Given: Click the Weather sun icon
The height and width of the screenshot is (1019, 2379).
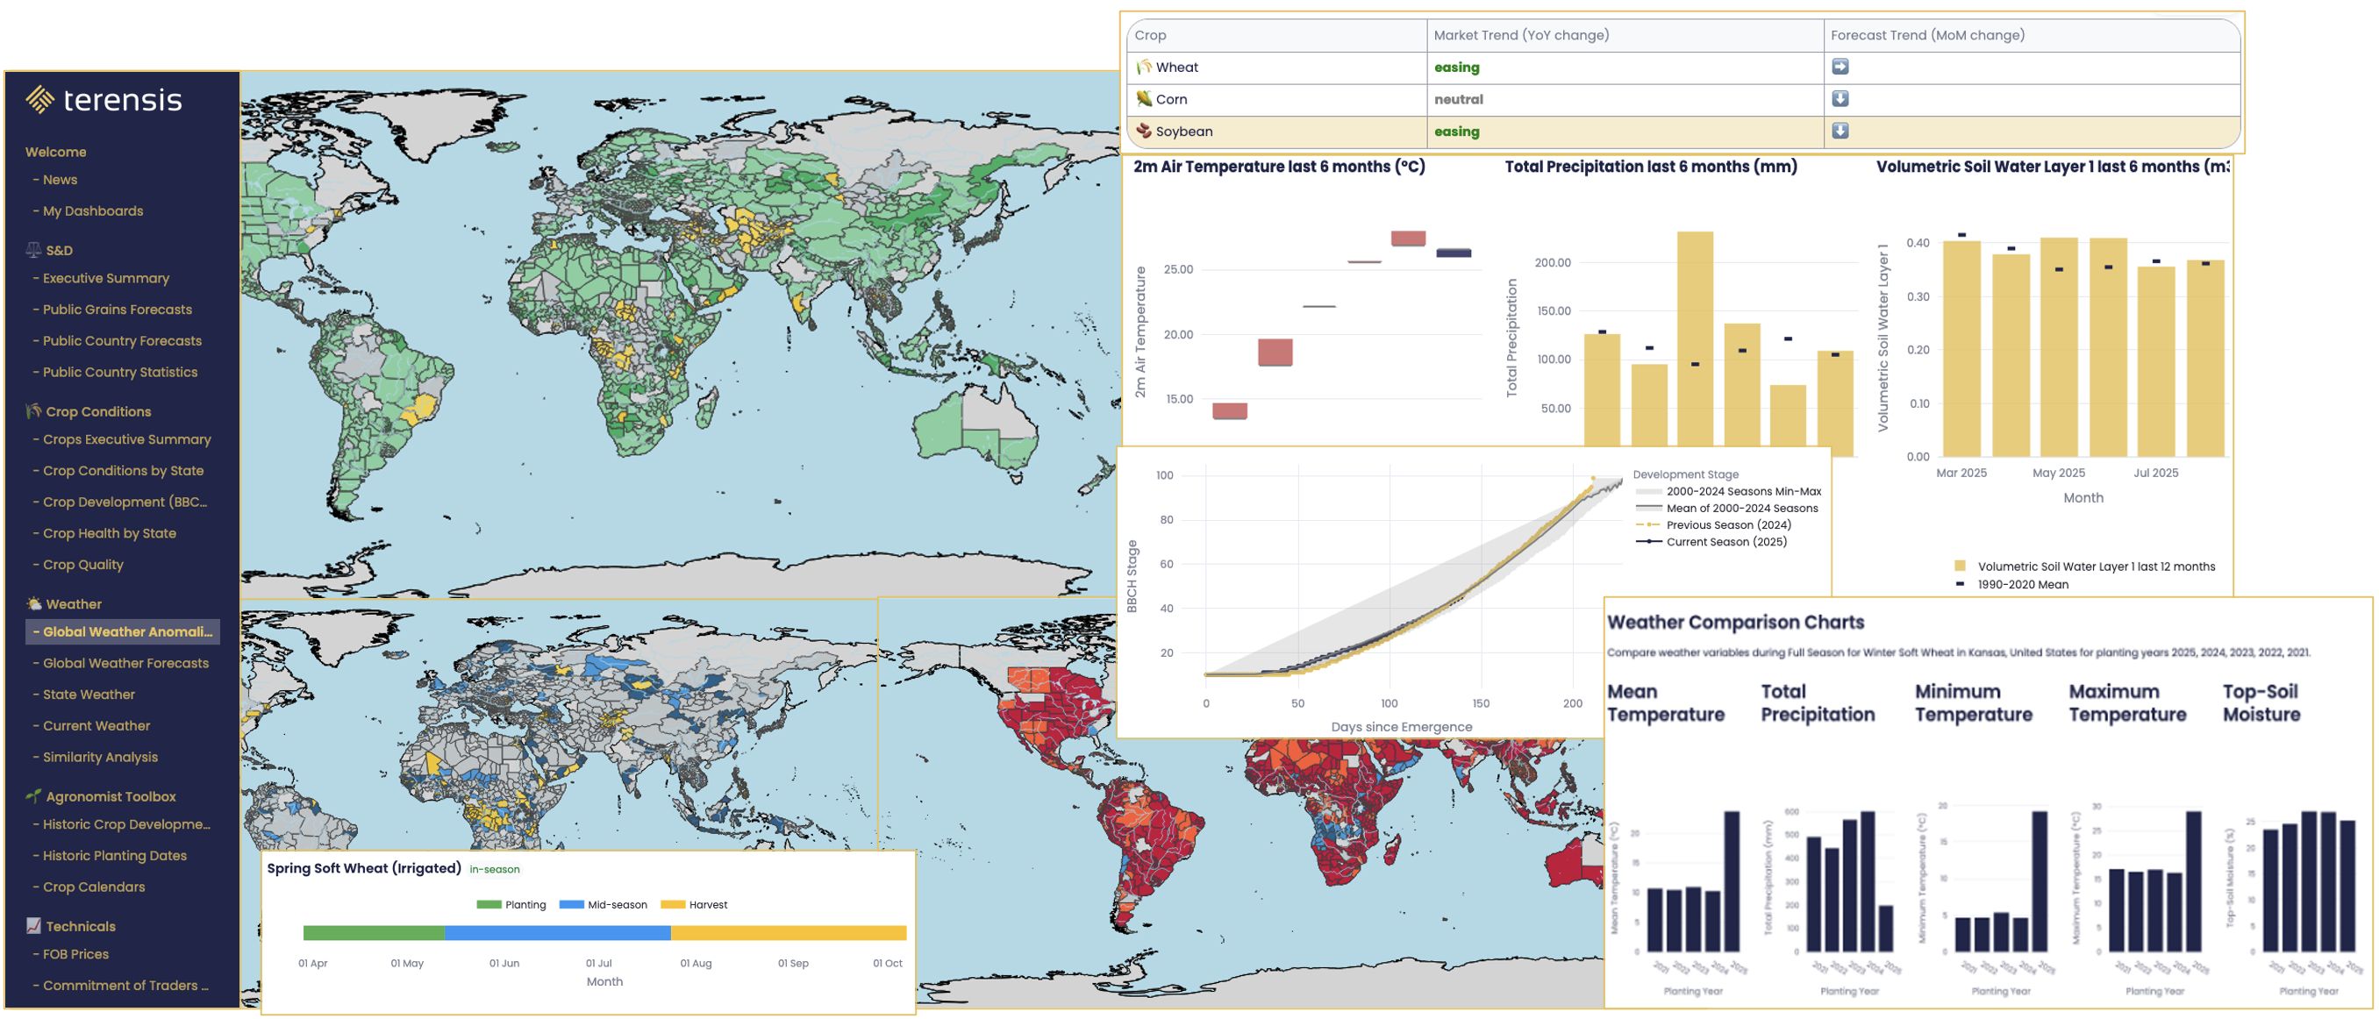Looking at the screenshot, I should (x=34, y=603).
